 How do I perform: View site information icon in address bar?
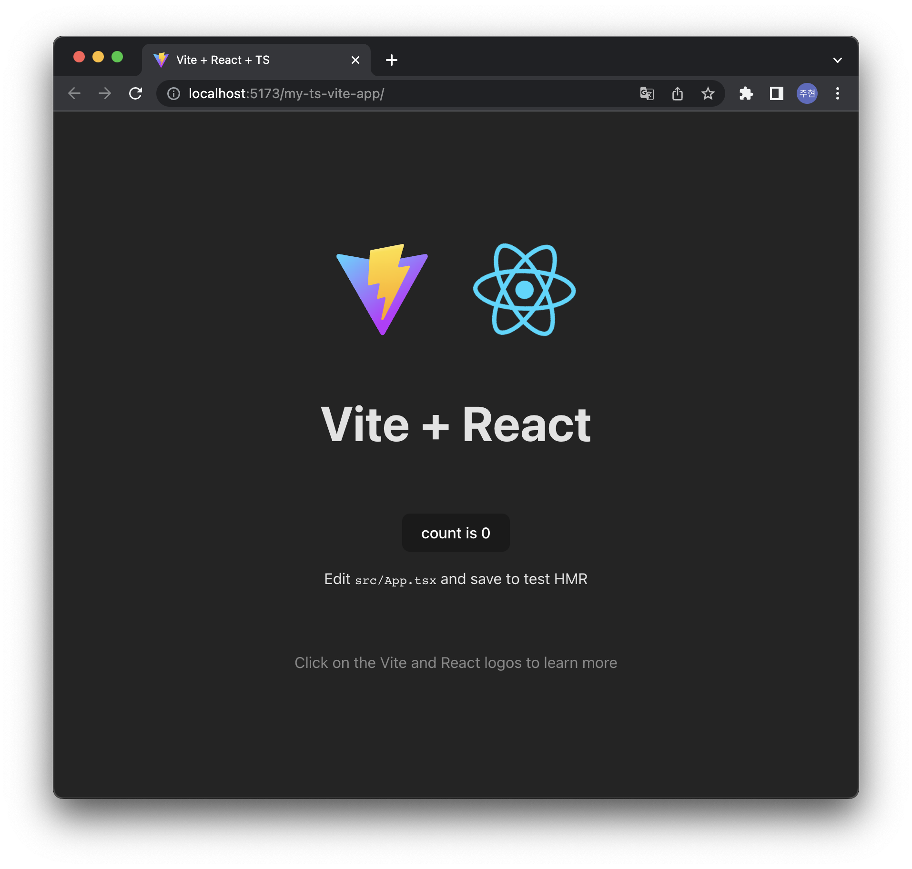[x=173, y=93]
